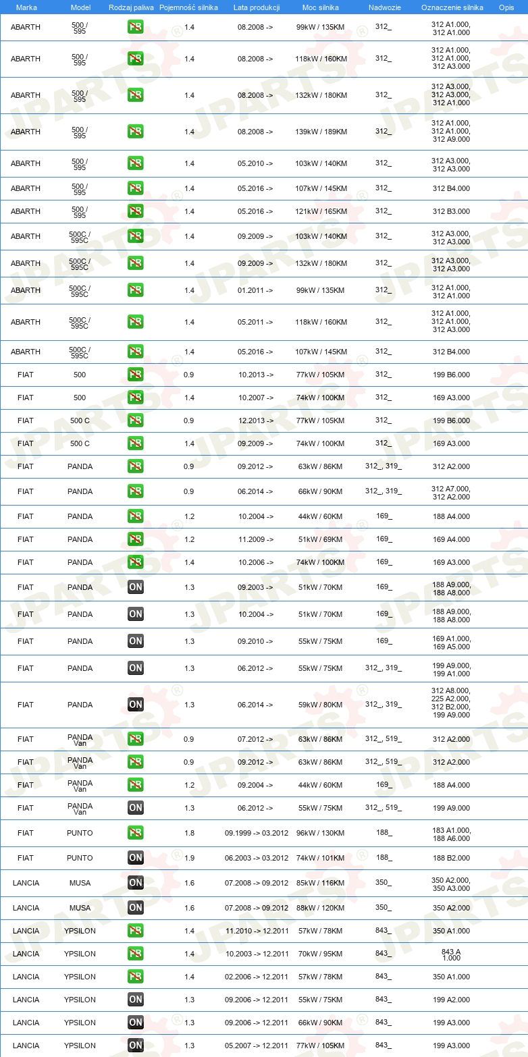Click petrol icon in Abarth 121kW/165KM row
The height and width of the screenshot is (1057, 528).
[136, 211]
